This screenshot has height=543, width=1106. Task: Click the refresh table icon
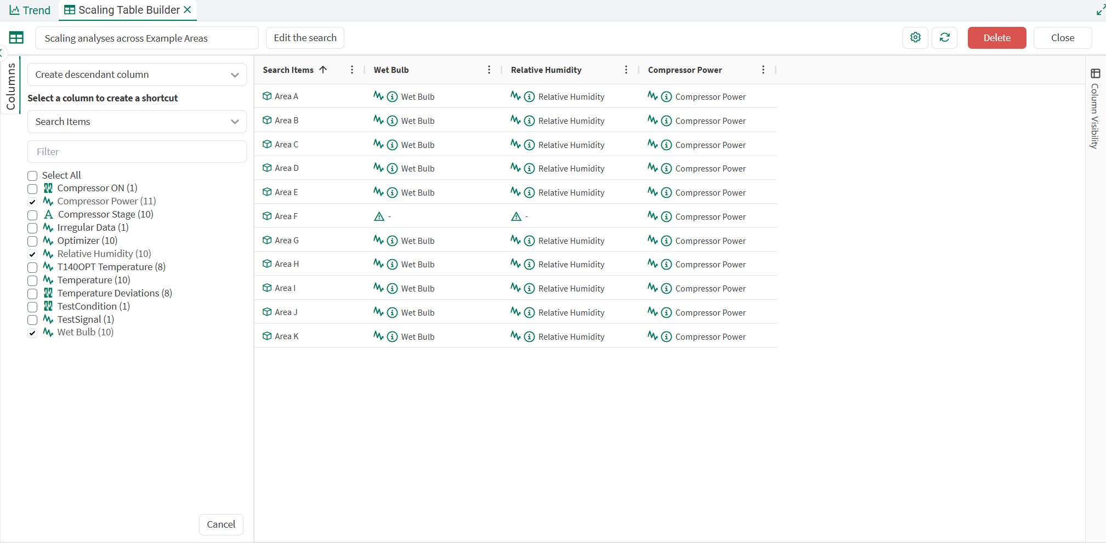(944, 37)
